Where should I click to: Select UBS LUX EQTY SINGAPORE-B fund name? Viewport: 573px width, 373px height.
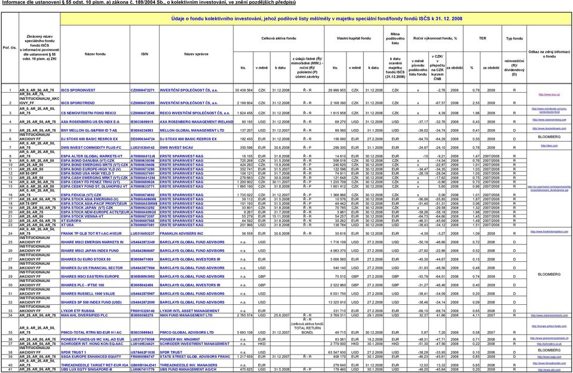86,369
